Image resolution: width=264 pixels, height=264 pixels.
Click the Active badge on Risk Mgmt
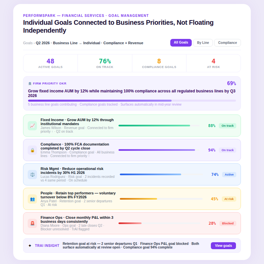(229, 175)
